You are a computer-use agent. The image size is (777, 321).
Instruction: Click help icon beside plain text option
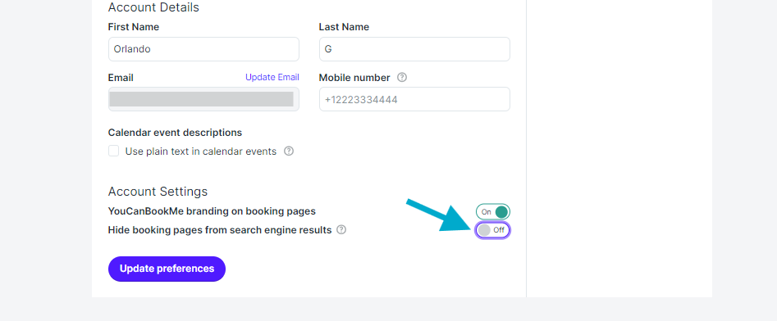289,151
